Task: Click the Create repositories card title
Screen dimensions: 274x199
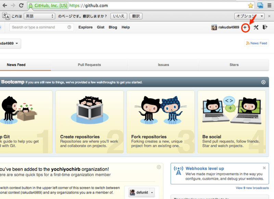Action: click(x=80, y=137)
